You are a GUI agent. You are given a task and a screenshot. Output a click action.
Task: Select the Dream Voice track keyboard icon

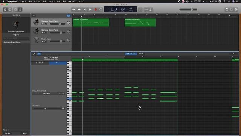tap(36, 40)
